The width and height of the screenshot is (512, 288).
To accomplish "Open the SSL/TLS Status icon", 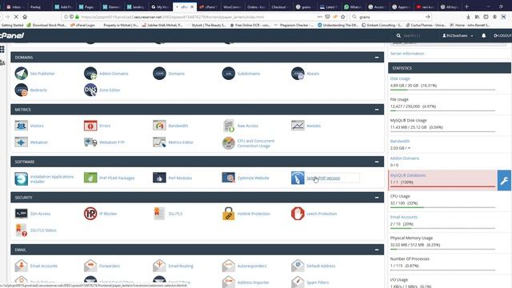I will coord(22,230).
